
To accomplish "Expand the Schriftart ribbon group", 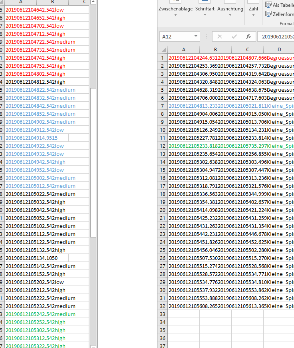I will click(x=205, y=15).
